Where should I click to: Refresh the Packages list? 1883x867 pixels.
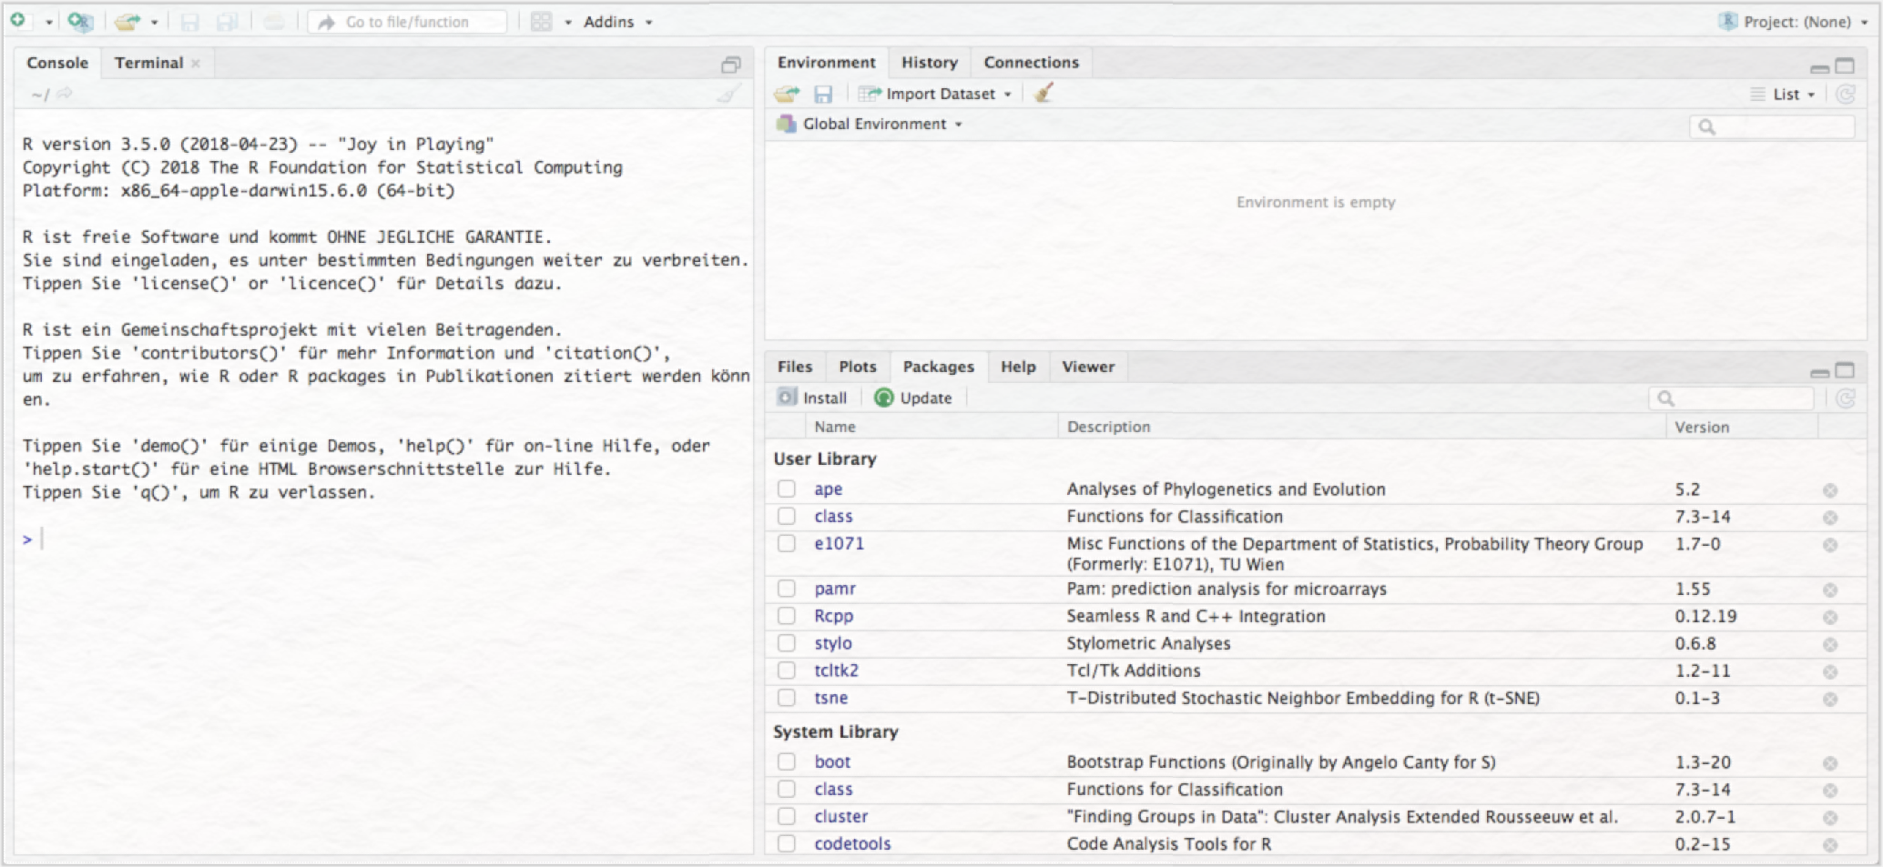pyautogui.click(x=1846, y=398)
